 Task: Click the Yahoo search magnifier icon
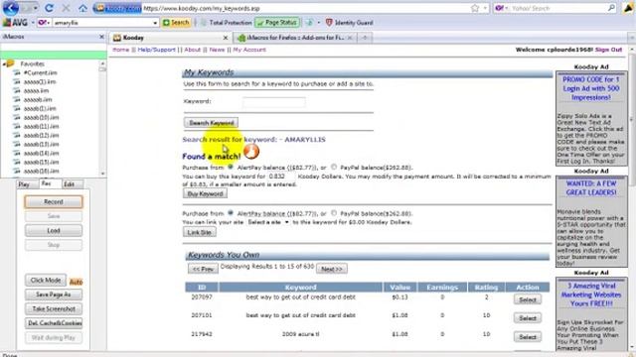tap(611, 8)
